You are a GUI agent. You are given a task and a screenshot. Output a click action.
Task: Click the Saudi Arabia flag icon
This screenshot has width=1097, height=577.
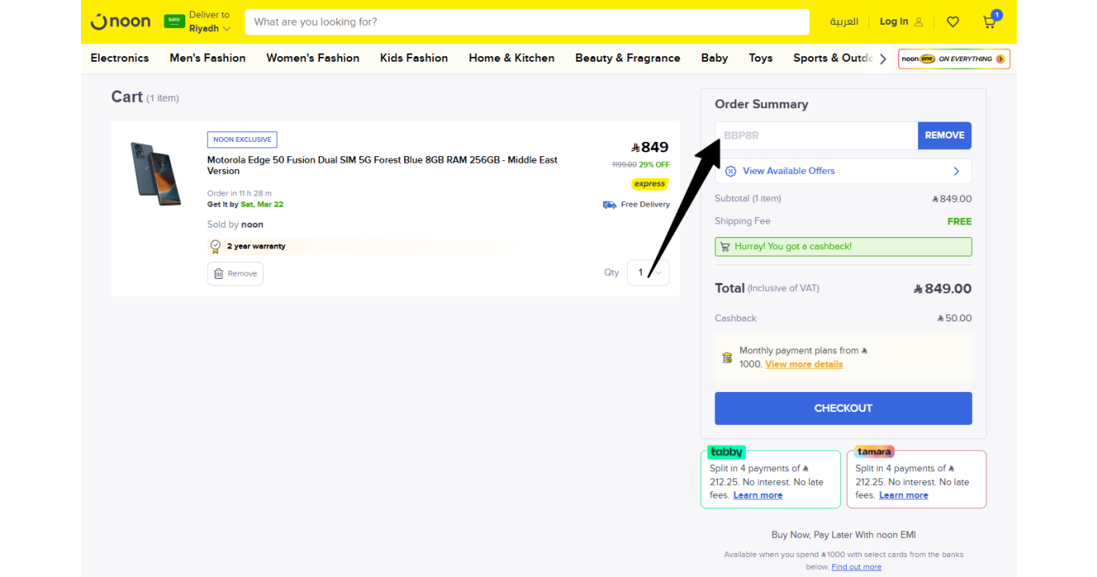175,22
